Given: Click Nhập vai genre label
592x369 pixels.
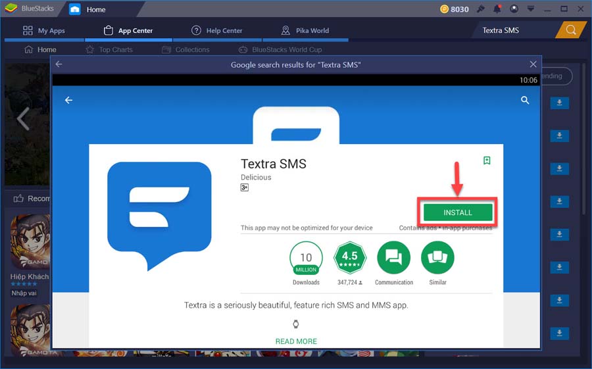Looking at the screenshot, I should coord(24,293).
